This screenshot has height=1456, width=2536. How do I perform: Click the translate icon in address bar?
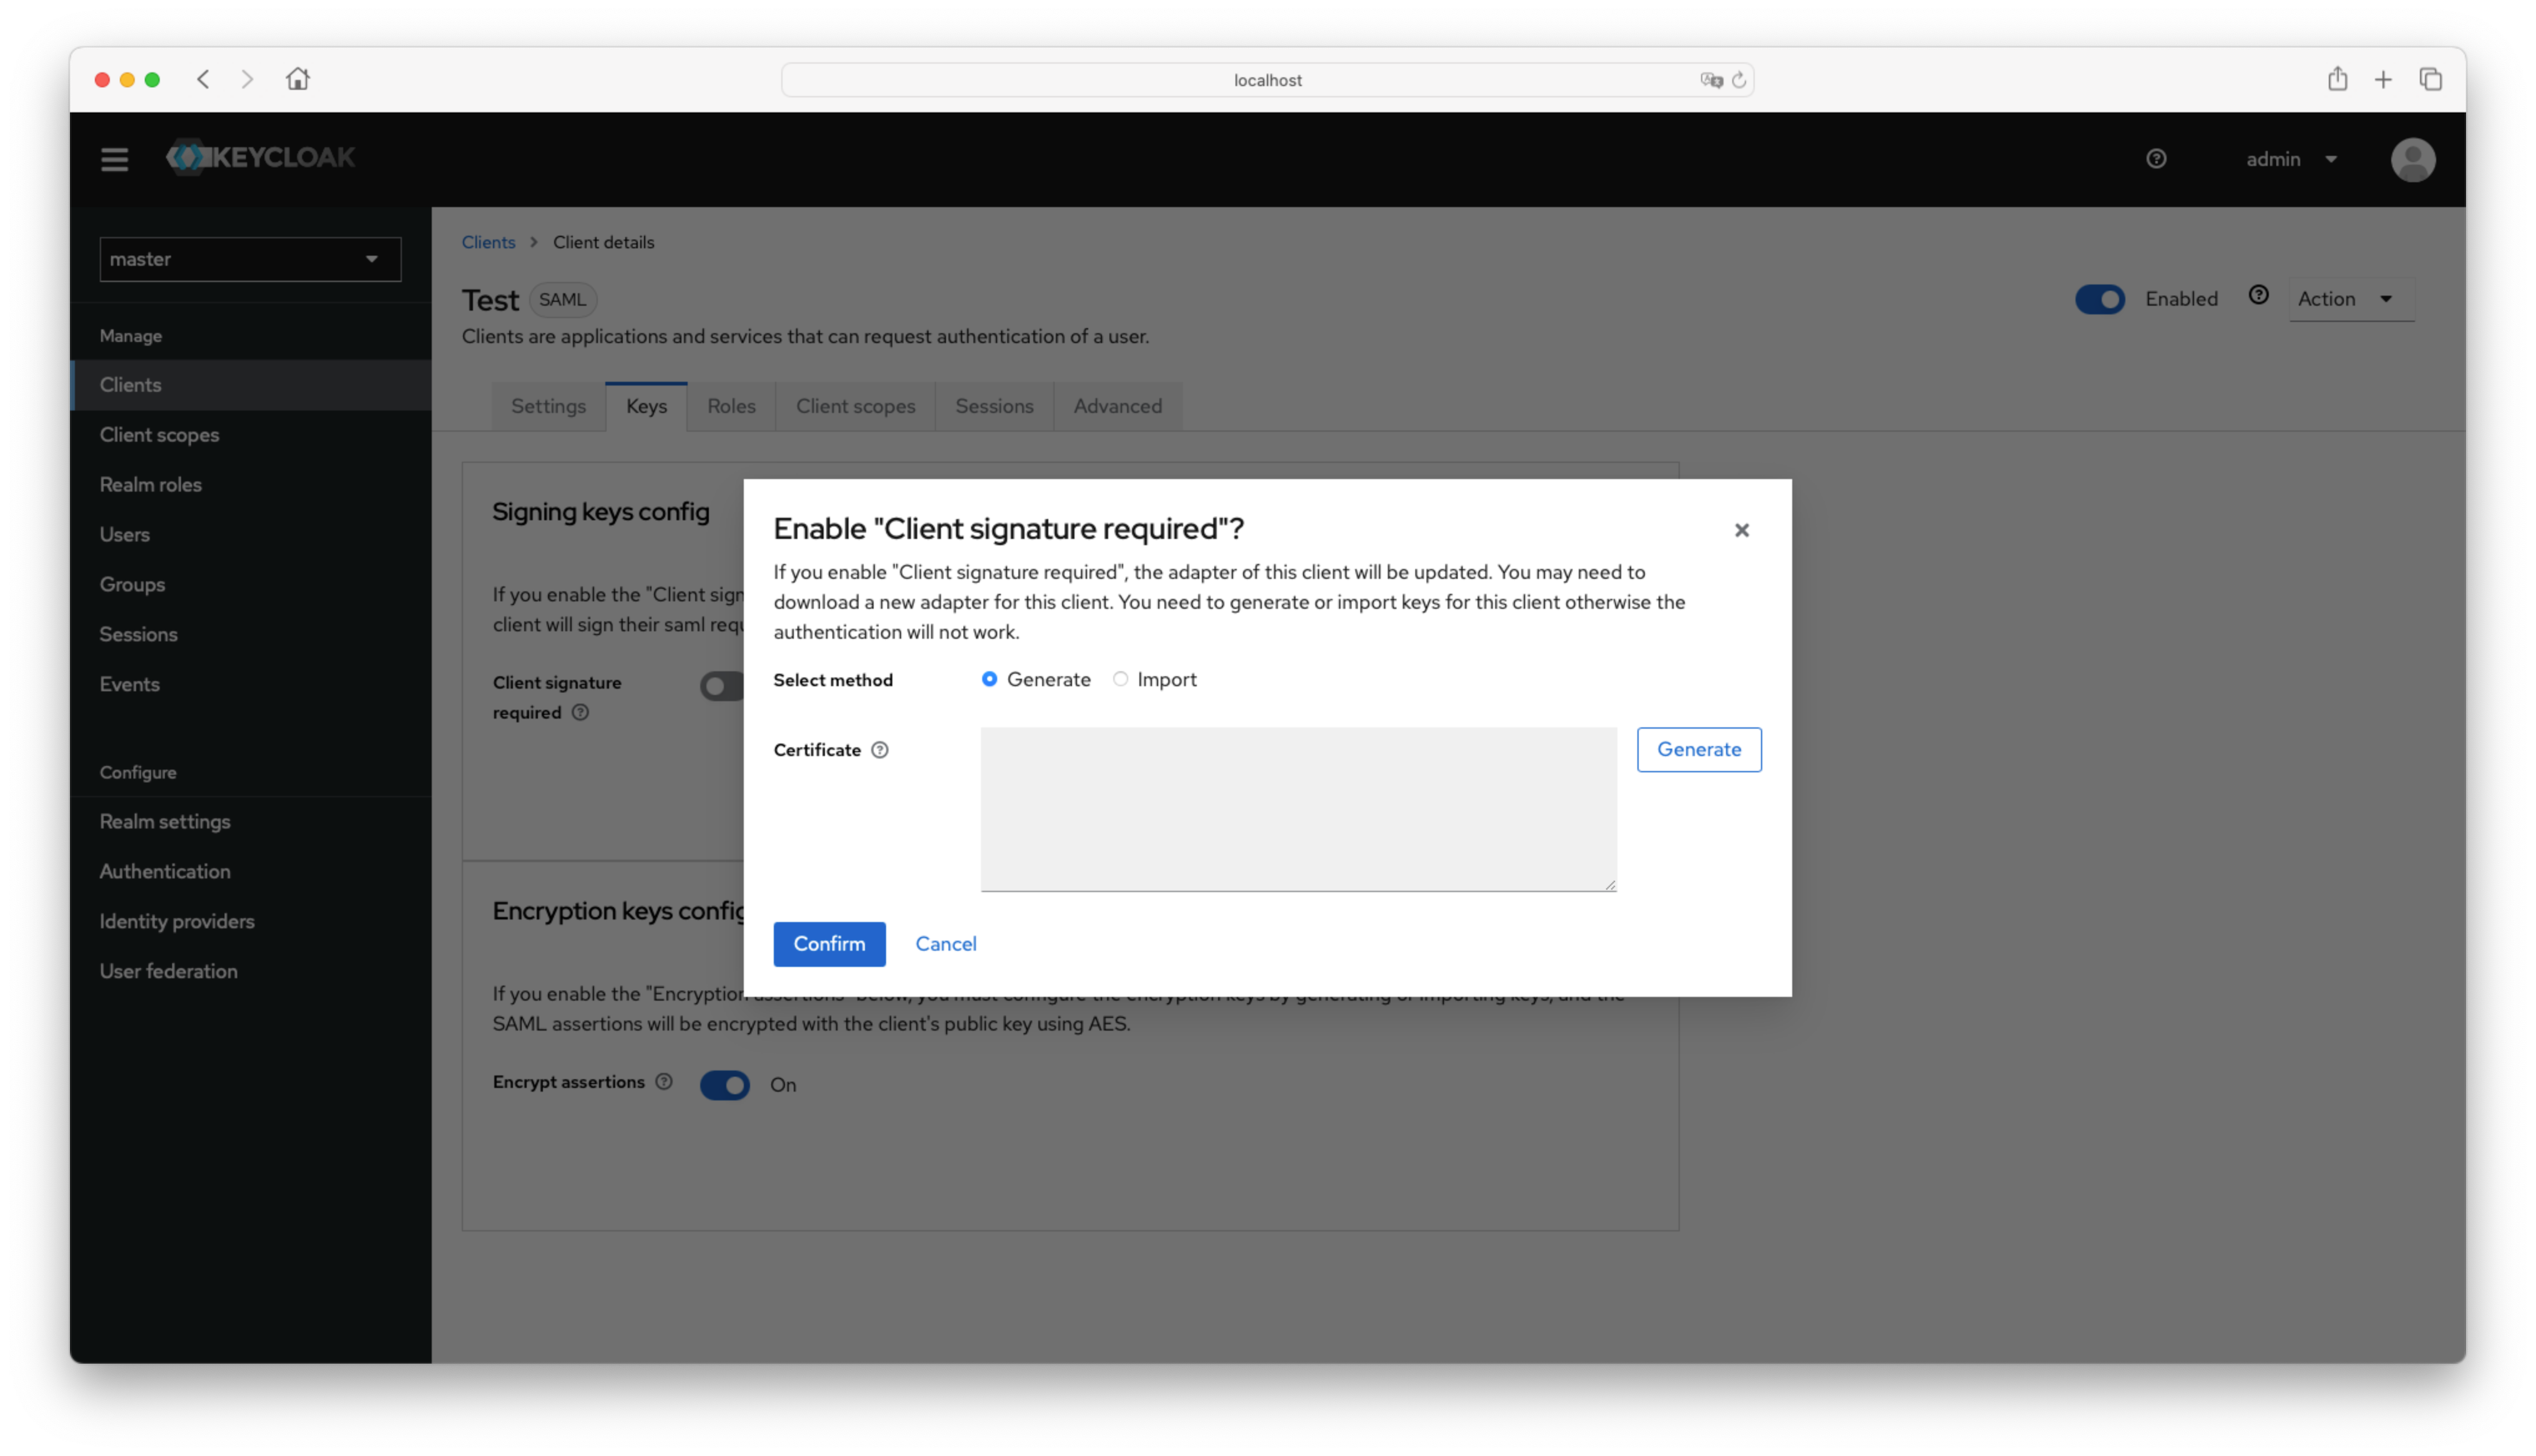click(x=1711, y=80)
